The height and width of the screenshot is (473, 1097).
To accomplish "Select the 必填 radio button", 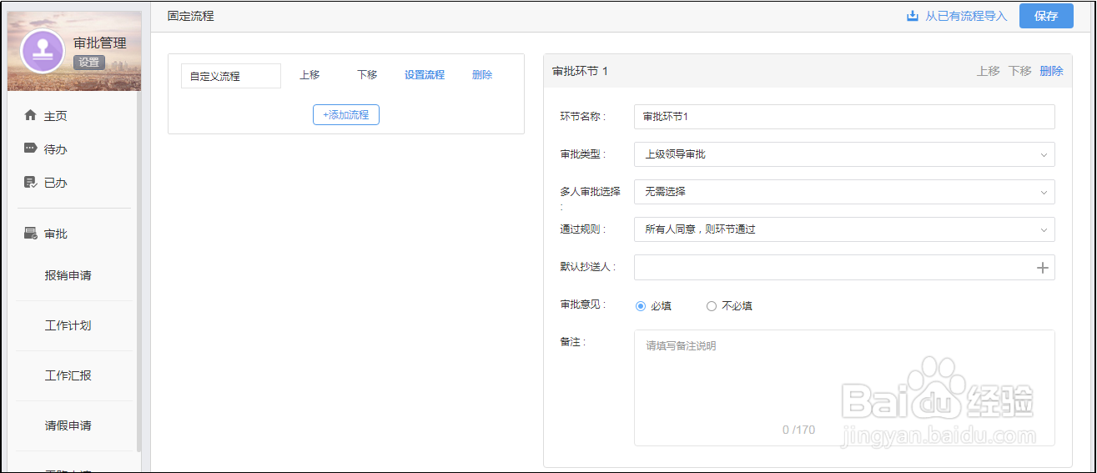I will click(x=641, y=306).
